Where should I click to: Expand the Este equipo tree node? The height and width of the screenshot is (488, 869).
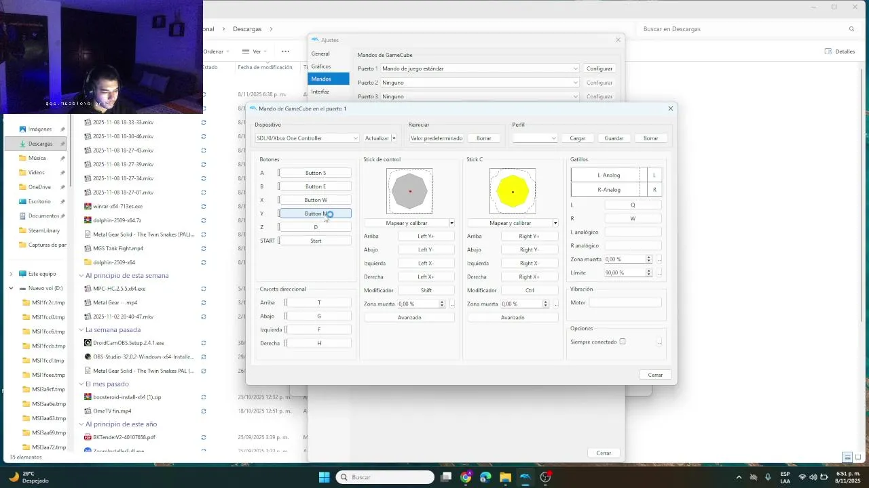coord(11,274)
